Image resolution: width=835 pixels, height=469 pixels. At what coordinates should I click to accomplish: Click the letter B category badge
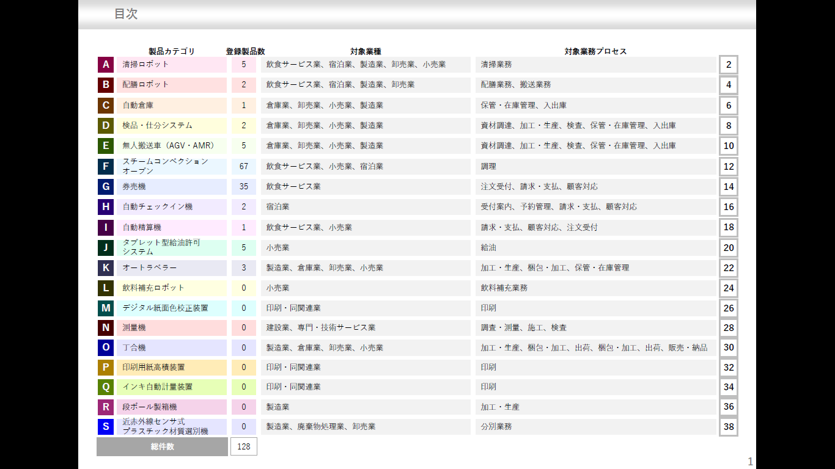(x=106, y=85)
